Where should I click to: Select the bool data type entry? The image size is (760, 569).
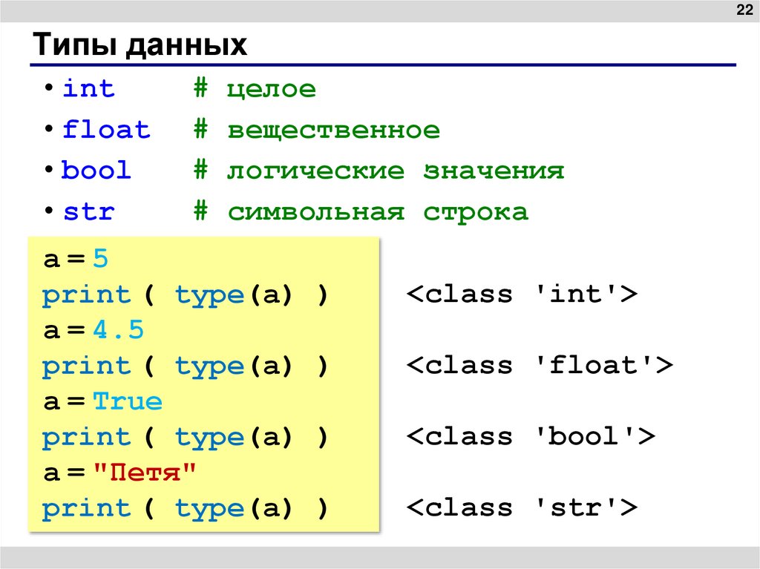(x=96, y=170)
